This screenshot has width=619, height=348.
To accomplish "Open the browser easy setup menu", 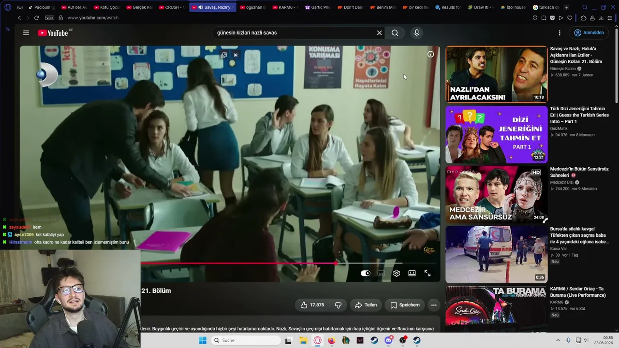I will (x=610, y=18).
